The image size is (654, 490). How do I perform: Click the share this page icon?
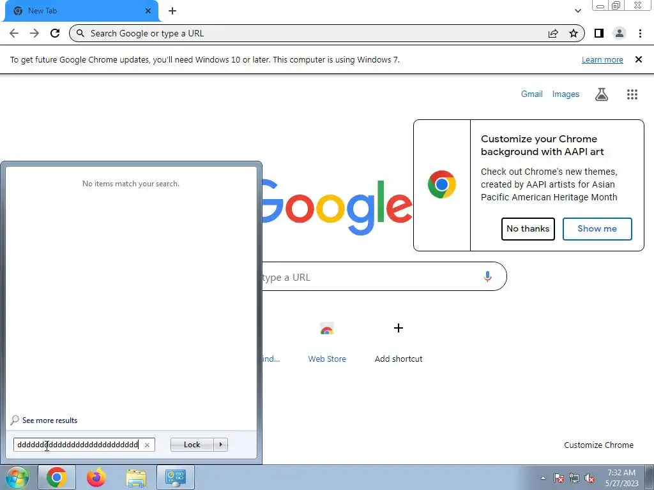[553, 33]
